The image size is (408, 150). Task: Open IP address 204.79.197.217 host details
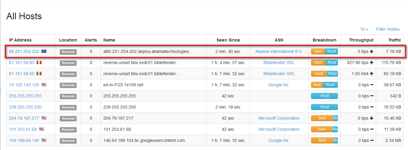(24, 118)
